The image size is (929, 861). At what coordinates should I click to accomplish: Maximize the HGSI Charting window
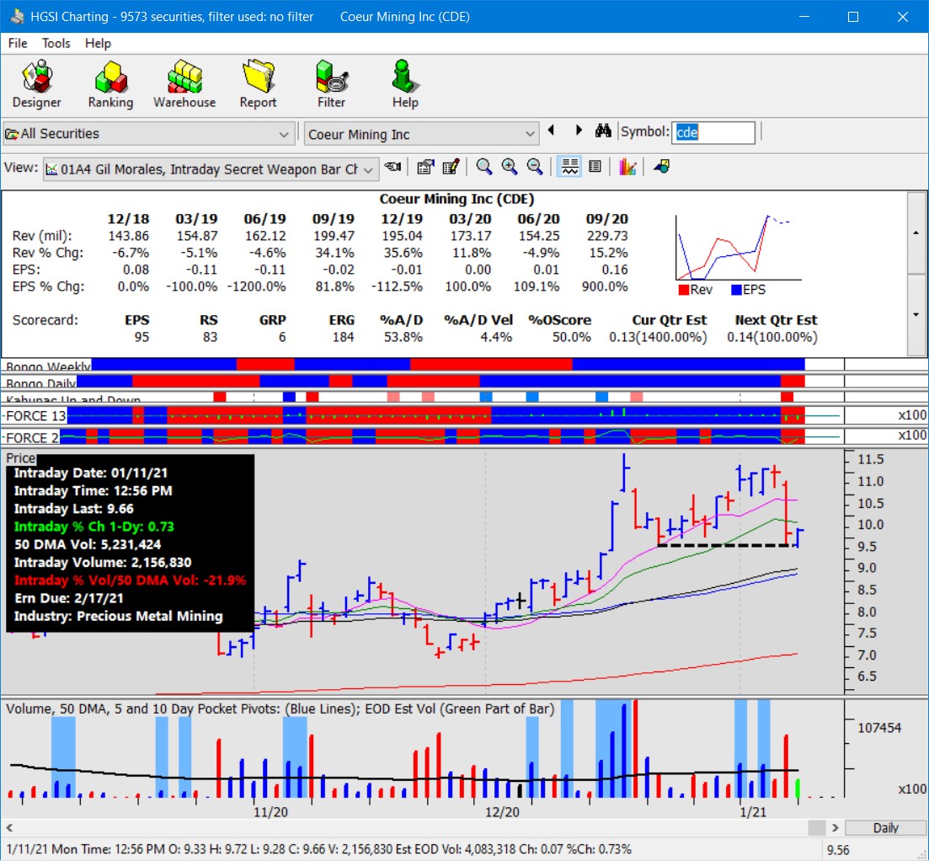pos(853,17)
